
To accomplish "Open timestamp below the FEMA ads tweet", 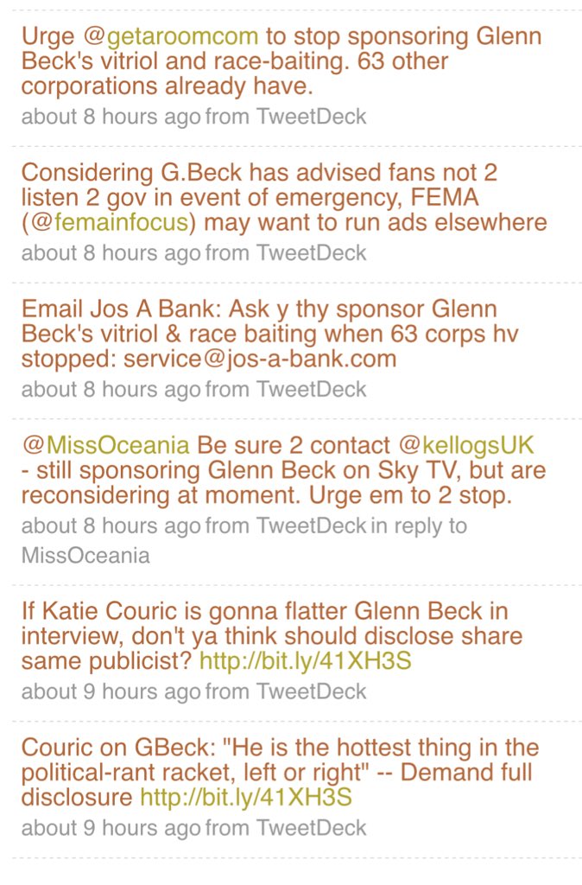I will (x=111, y=252).
